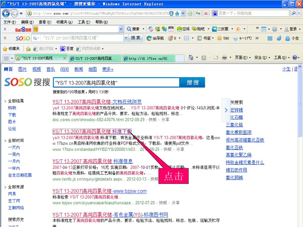Open Baidu 贴吧 toolbar button
The image size is (303, 227).
point(198,29)
